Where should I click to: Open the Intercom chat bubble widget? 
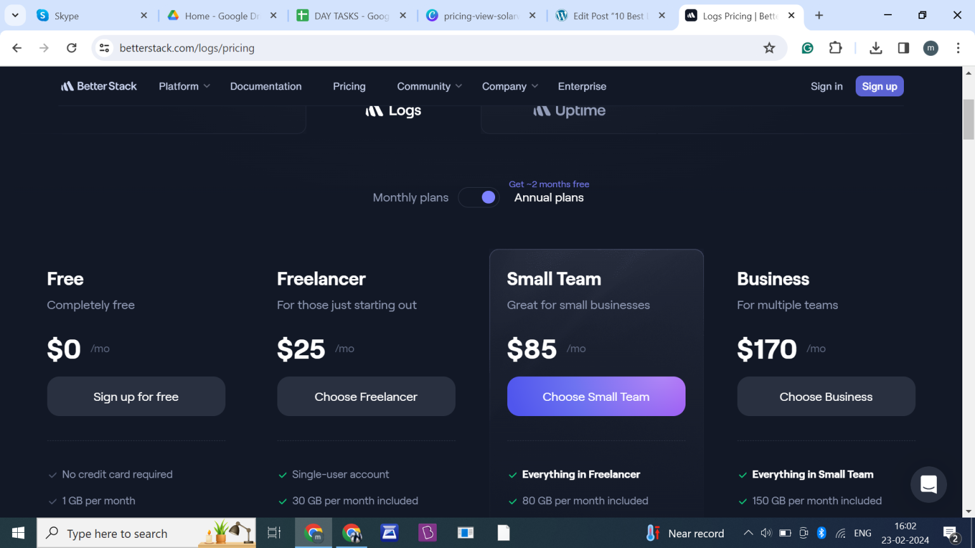pyautogui.click(x=929, y=485)
